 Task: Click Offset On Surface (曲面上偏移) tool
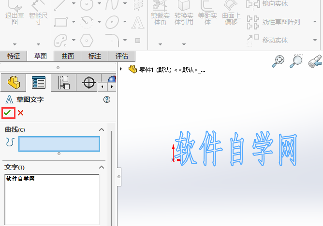[231, 13]
